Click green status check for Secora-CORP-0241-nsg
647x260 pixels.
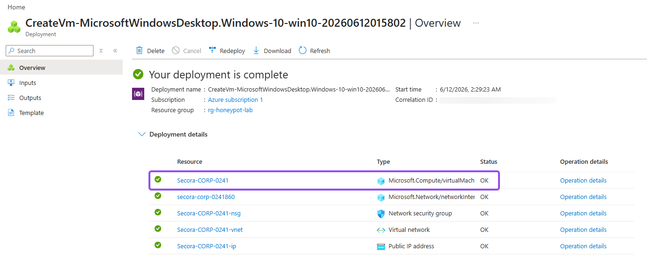pos(158,212)
